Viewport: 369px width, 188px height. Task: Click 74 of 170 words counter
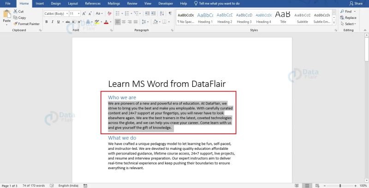[34, 186]
